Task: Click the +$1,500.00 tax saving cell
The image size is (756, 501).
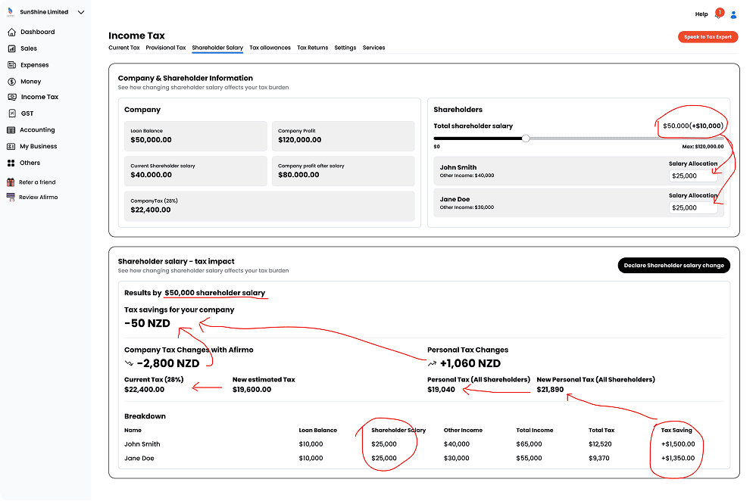Action: click(678, 444)
